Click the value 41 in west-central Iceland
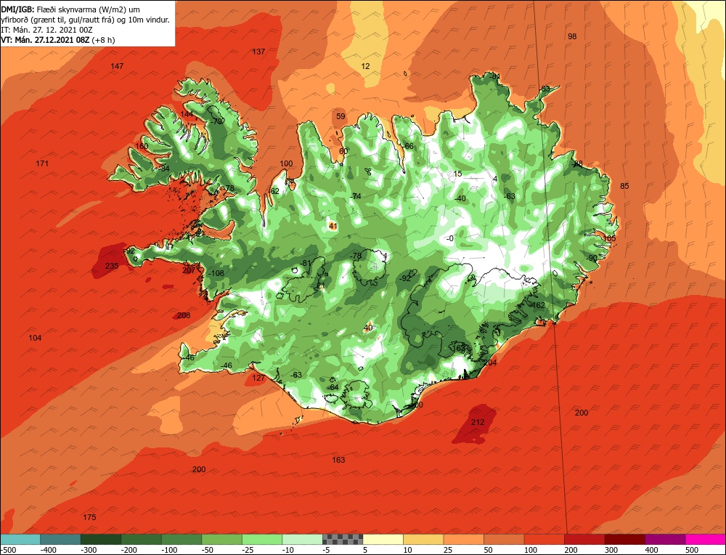 333,226
